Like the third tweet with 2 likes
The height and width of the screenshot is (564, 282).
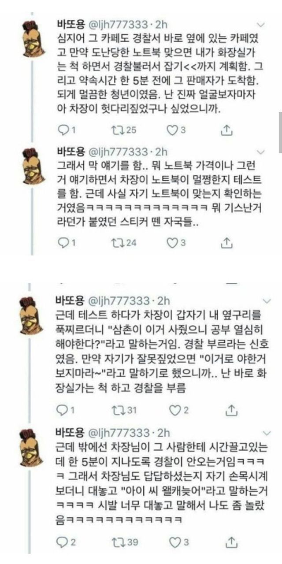(180, 411)
